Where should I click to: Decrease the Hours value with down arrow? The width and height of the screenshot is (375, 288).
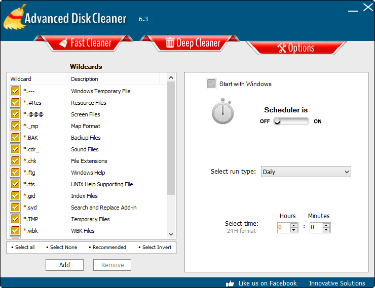coord(294,230)
